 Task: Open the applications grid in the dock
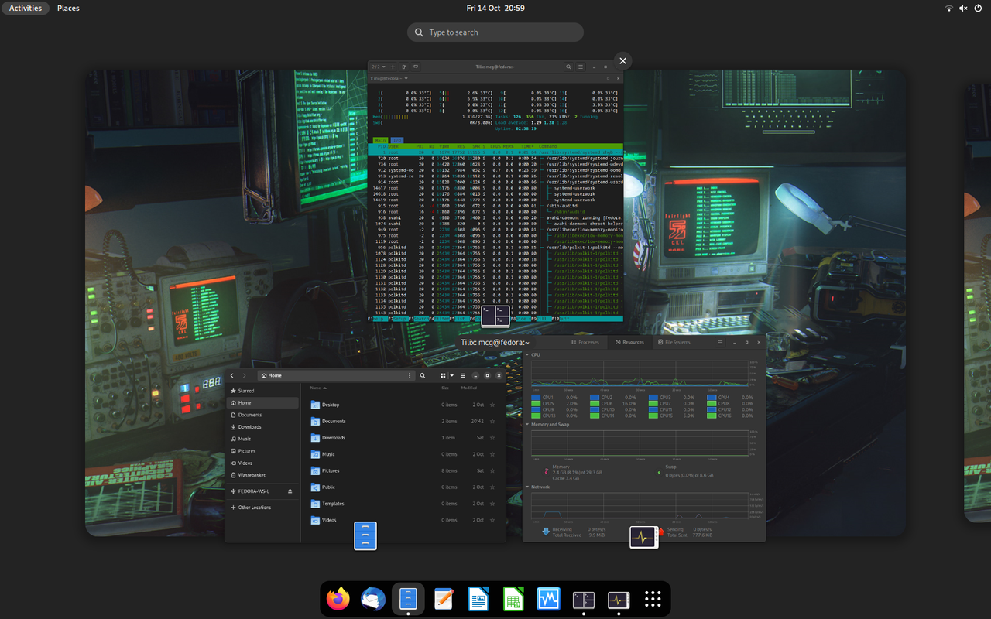[653, 599]
